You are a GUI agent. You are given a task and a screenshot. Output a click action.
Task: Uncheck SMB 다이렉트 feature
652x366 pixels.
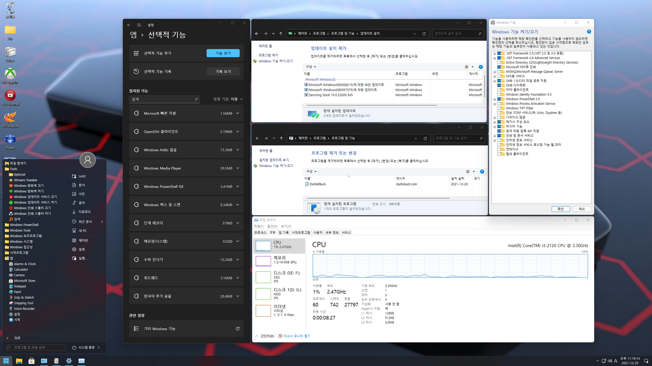coord(499,85)
